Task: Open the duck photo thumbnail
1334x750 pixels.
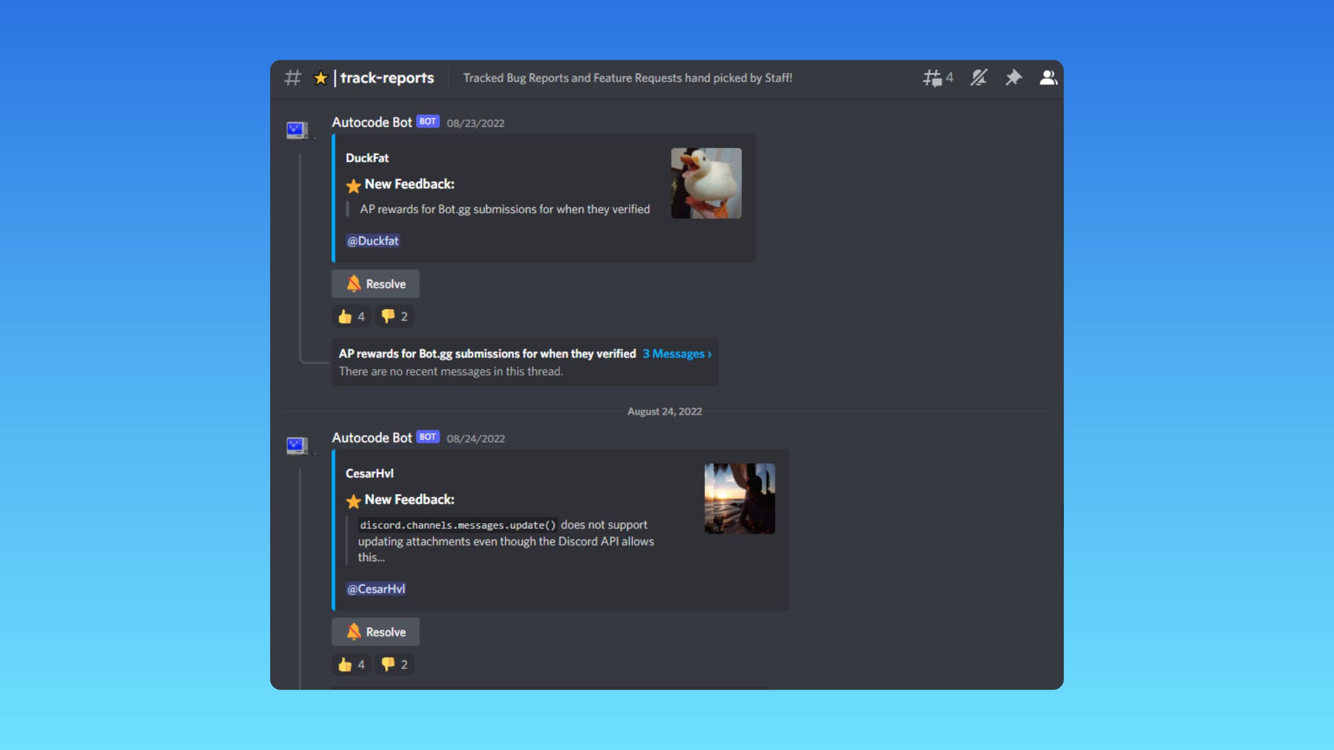Action: tap(706, 183)
